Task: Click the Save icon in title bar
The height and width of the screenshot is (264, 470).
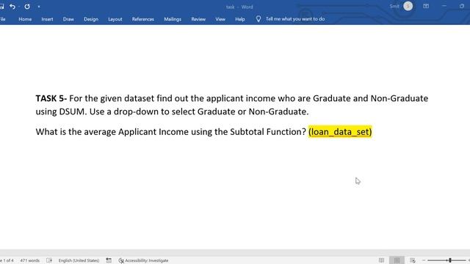Action: 1,7
